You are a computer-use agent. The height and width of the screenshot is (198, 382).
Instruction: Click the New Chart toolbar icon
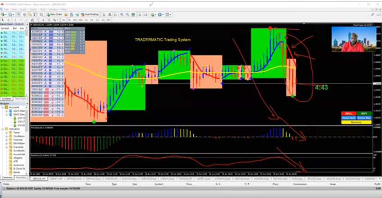[3, 14]
